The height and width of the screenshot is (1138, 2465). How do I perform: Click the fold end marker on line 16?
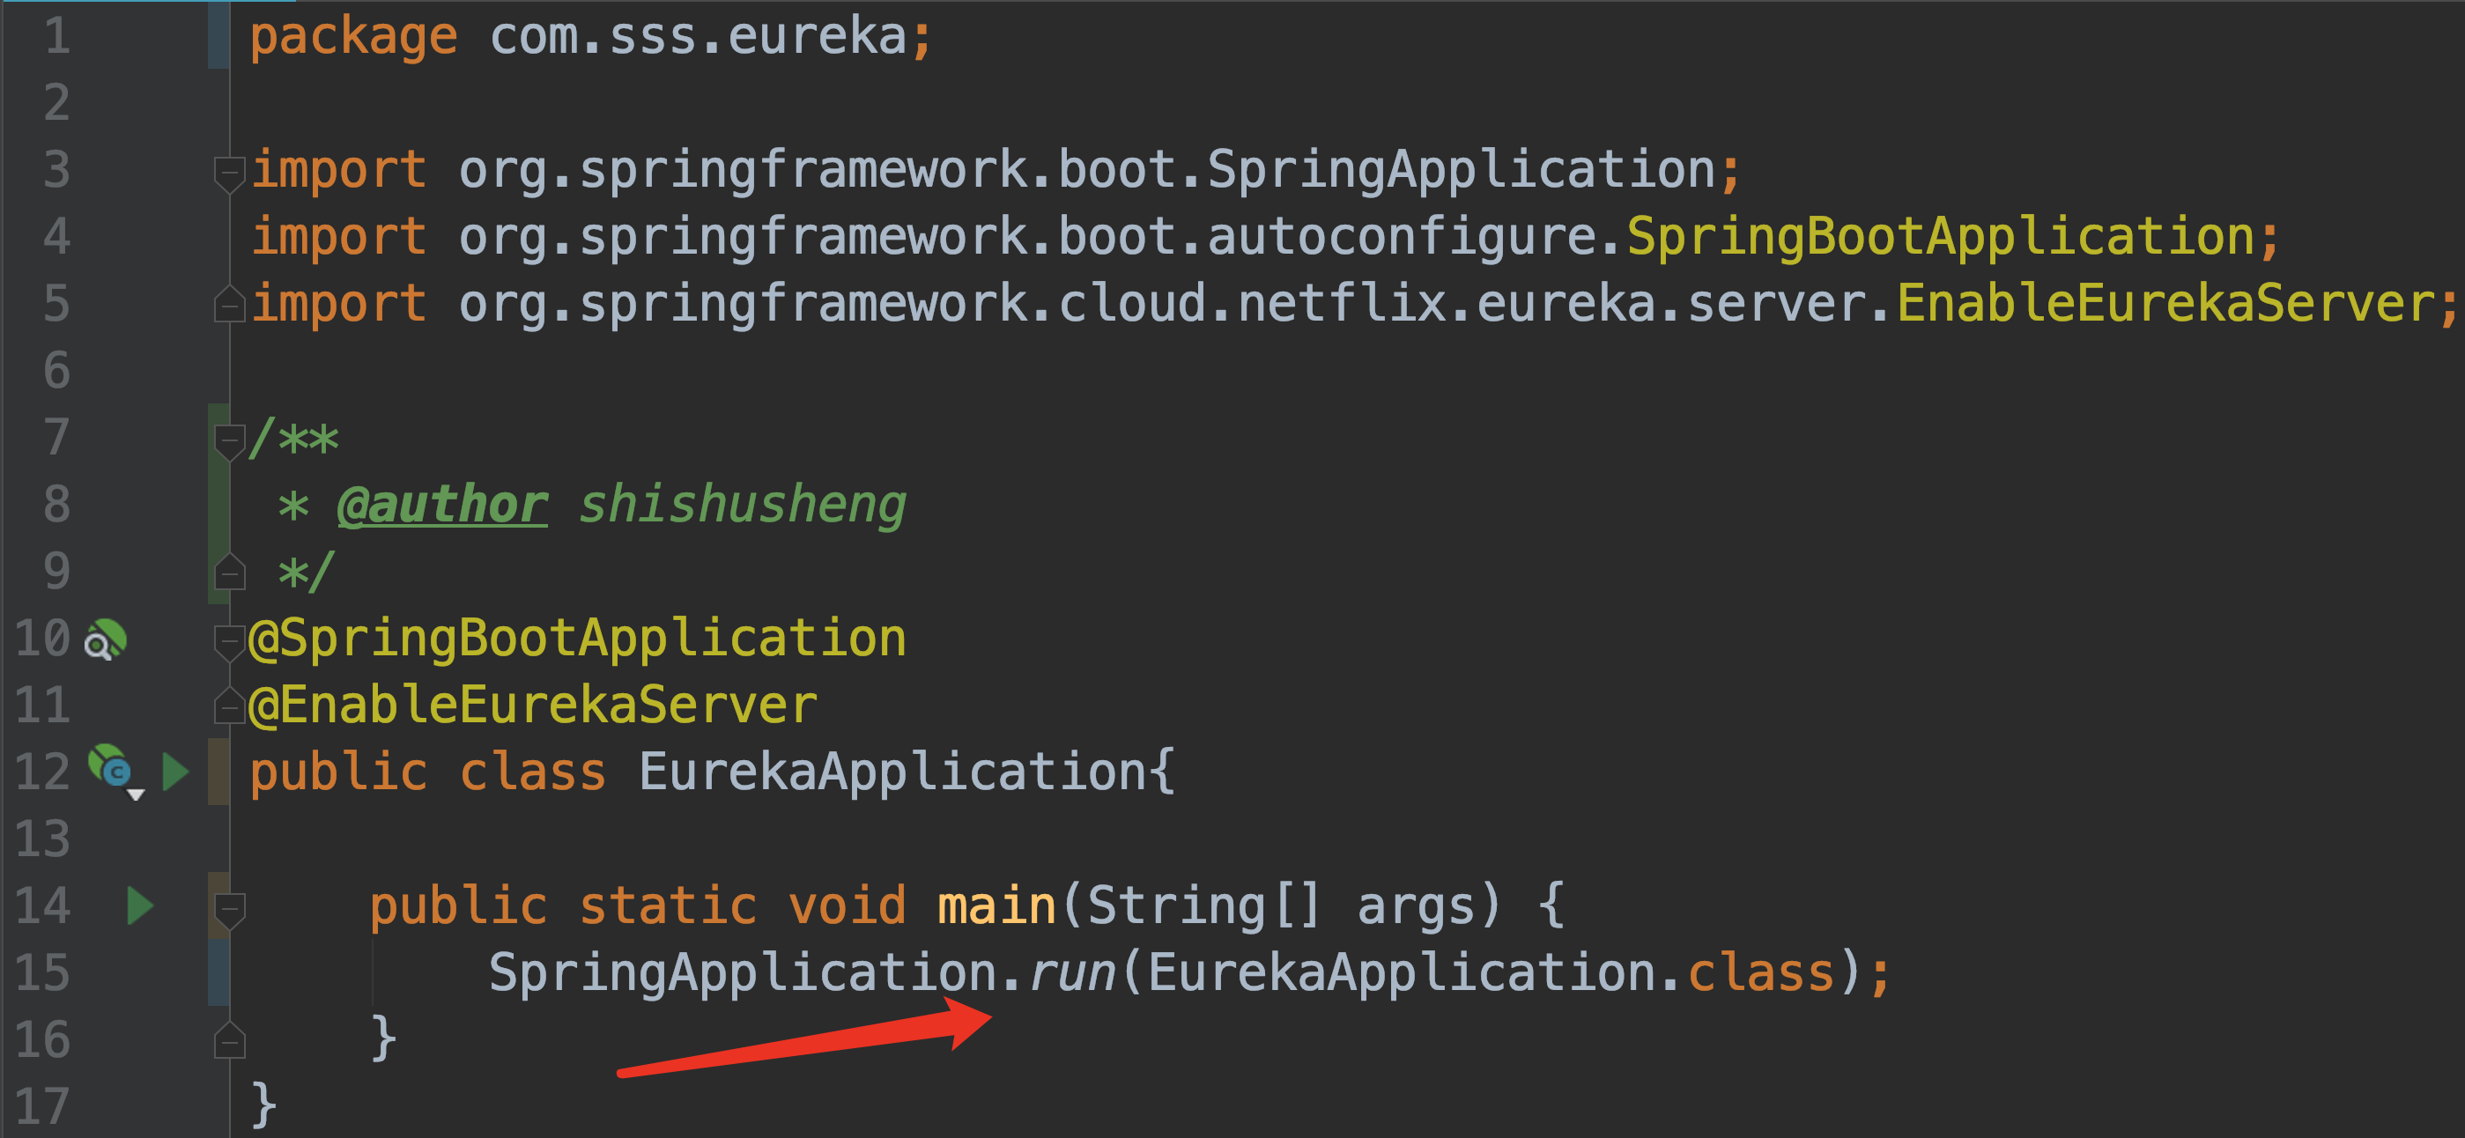[x=229, y=1040]
